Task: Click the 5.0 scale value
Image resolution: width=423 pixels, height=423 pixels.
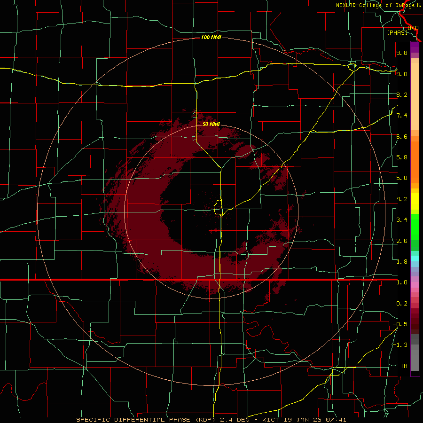Action: tap(402, 178)
